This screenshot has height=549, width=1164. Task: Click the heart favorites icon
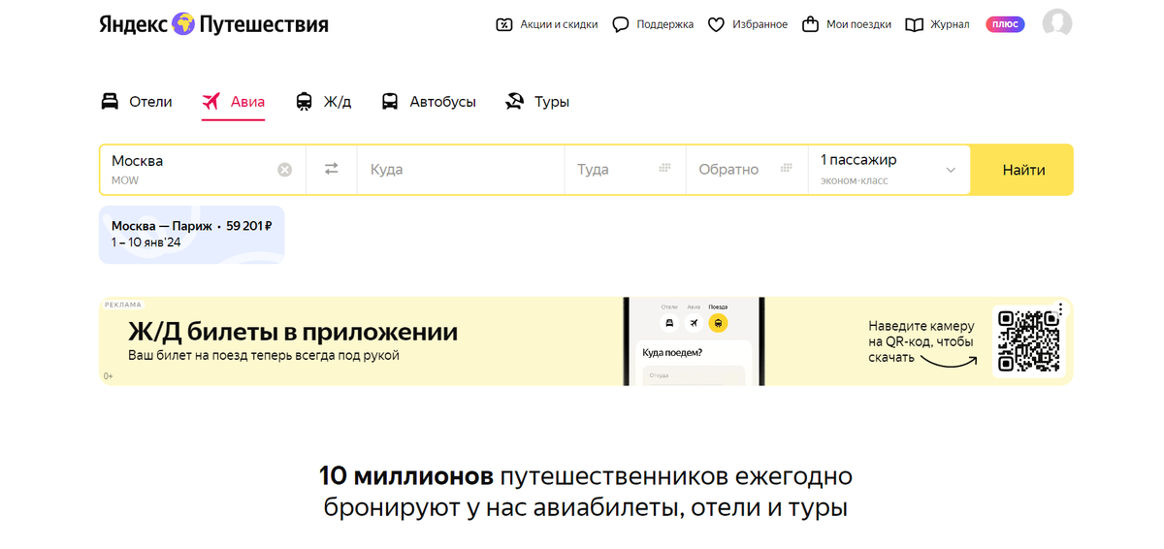716,24
